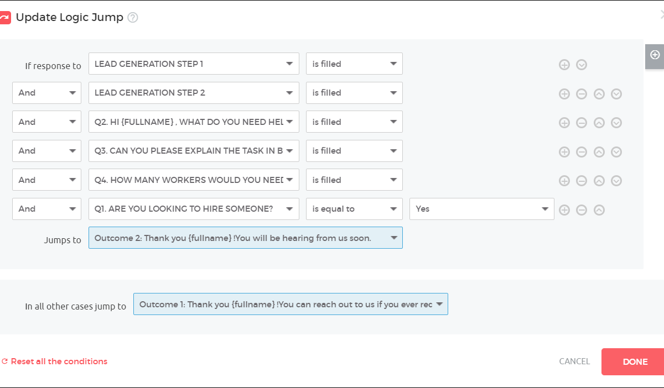
Task: Open the LEAD GENERATION STEP 1 question dropdown
Action: pos(194,64)
